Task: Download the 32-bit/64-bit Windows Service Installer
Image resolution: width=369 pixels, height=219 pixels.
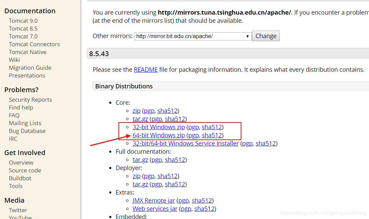Action: pos(186,144)
